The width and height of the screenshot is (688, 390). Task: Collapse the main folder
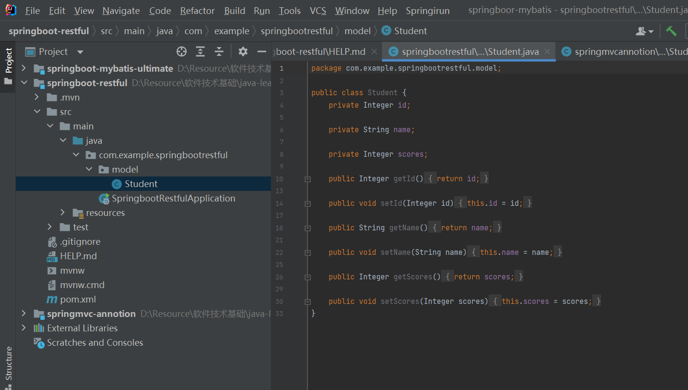click(50, 126)
